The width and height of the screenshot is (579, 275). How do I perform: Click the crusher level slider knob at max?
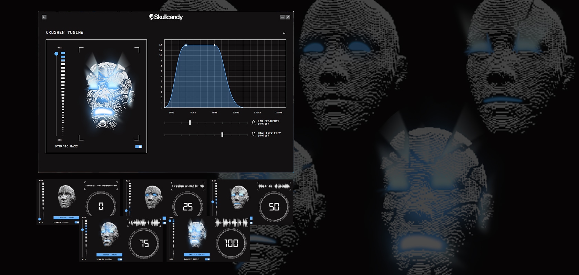pyautogui.click(x=56, y=54)
